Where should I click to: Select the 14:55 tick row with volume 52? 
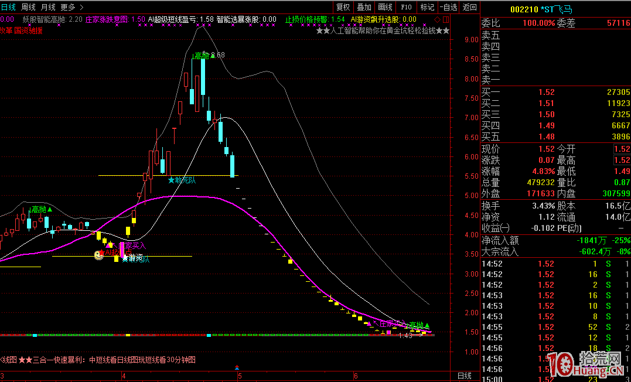tap(556, 327)
